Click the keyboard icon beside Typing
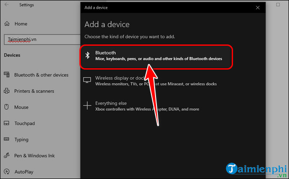 (x=6, y=139)
